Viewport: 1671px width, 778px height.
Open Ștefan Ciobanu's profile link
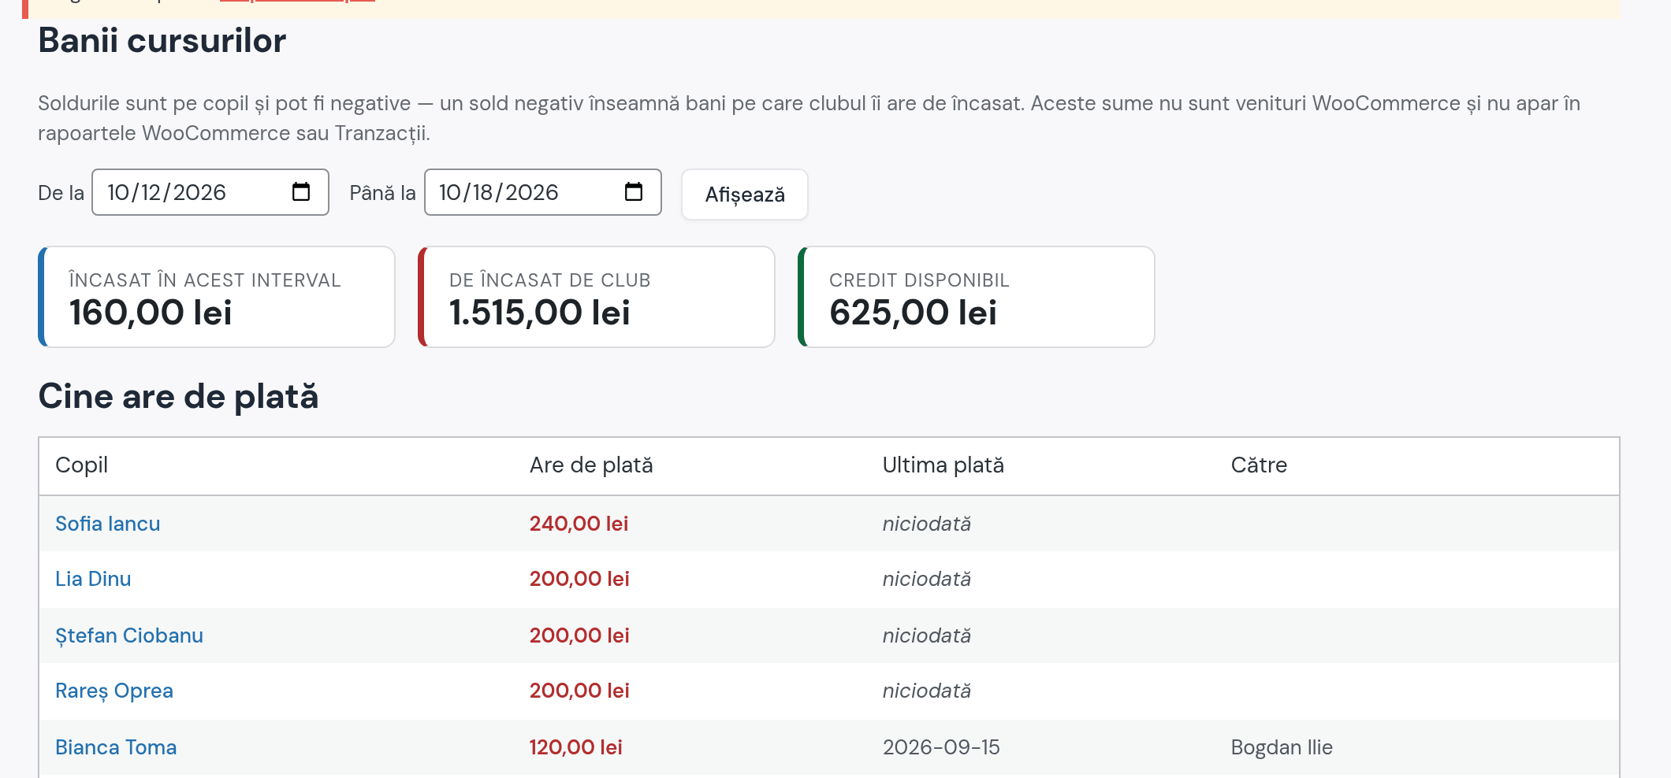click(x=129, y=635)
